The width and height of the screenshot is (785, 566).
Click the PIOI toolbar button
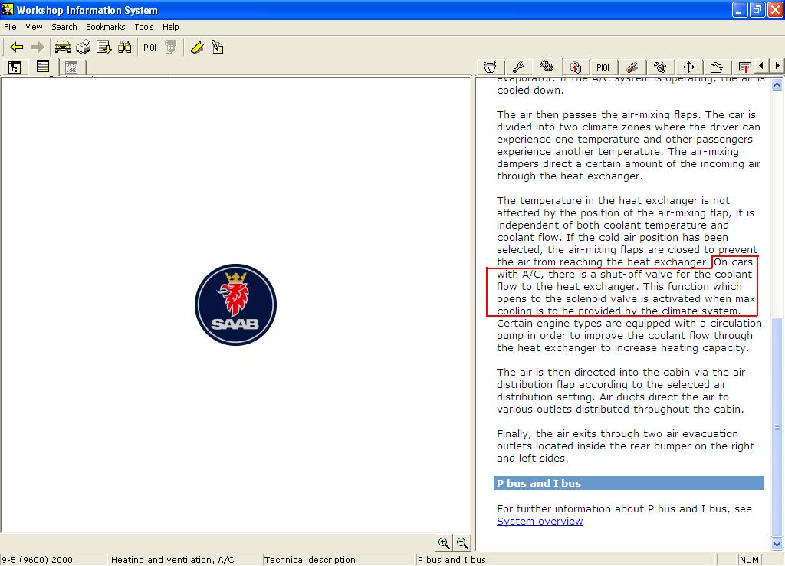pos(150,48)
